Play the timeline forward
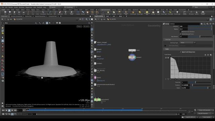The width and height of the screenshot is (215, 121). coord(12,110)
